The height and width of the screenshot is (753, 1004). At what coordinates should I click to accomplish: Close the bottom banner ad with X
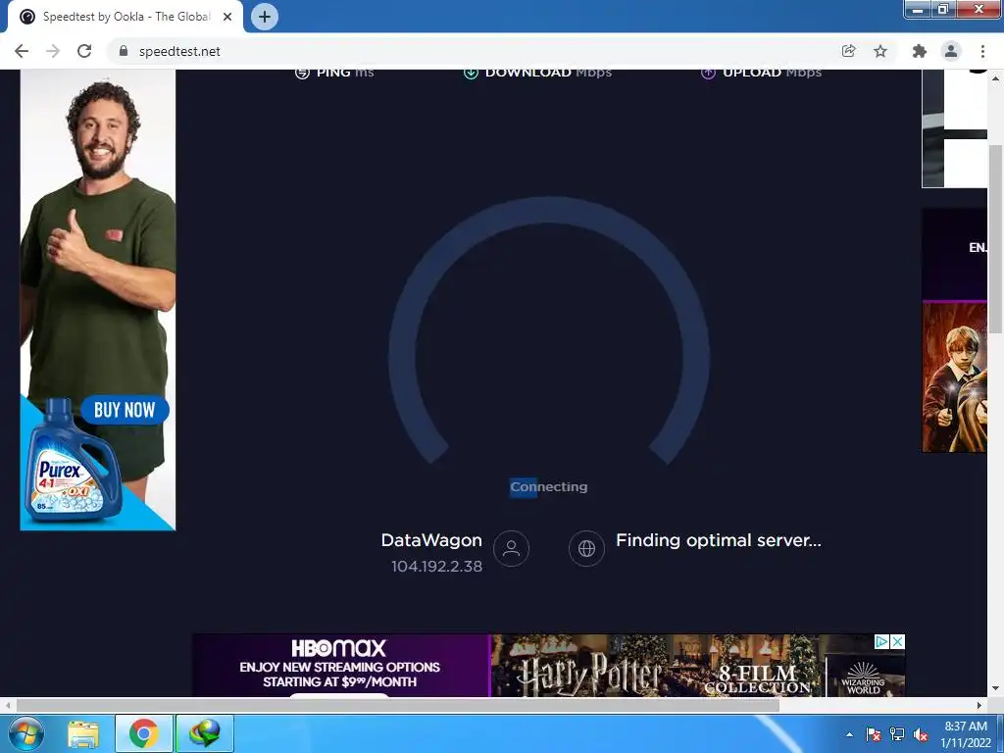[898, 641]
